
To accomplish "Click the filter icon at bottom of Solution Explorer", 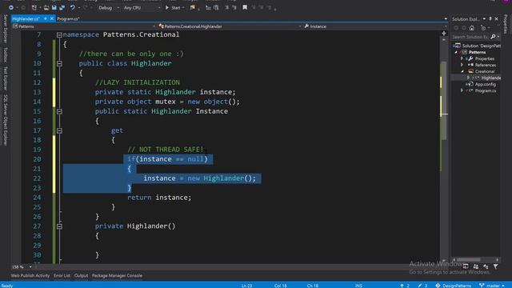I will pyautogui.click(x=496, y=266).
